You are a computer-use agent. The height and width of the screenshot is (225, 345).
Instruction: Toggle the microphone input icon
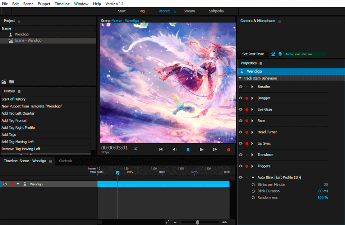click(x=280, y=54)
